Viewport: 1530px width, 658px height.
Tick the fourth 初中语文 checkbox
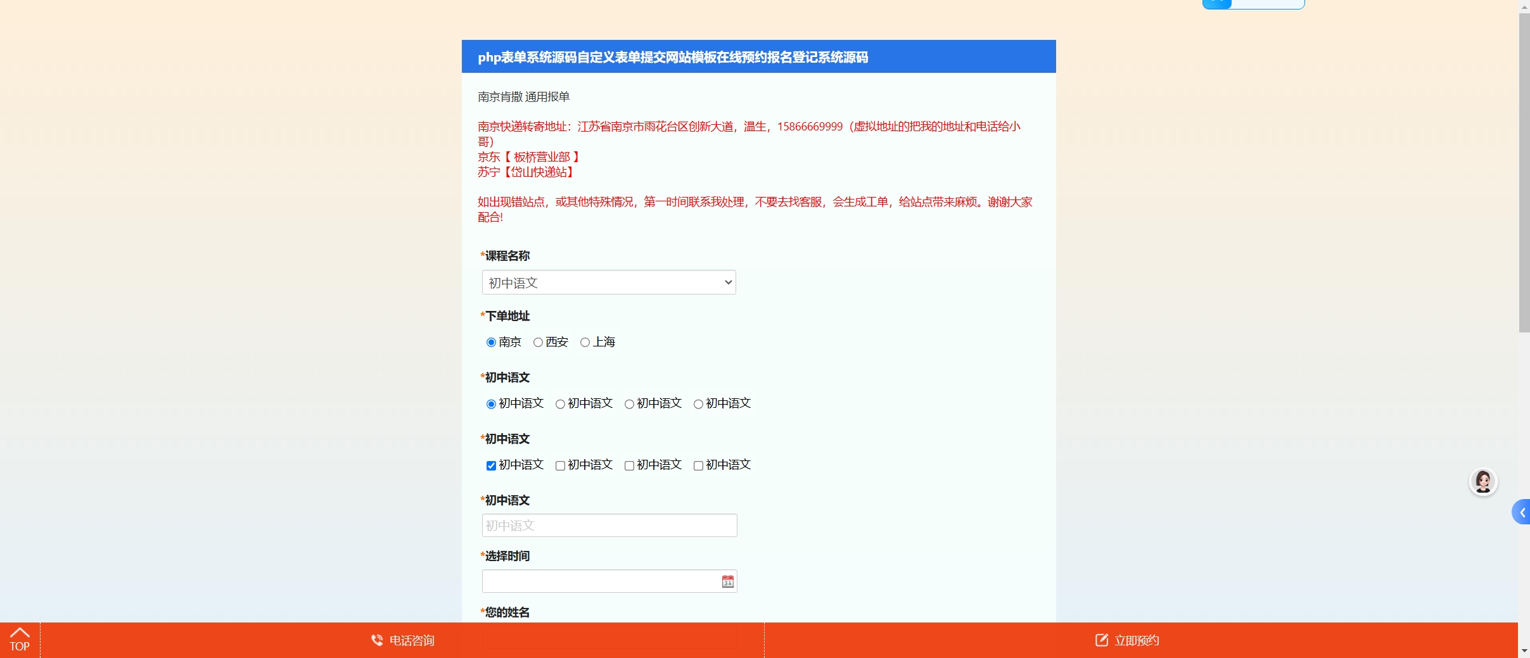[x=698, y=465]
